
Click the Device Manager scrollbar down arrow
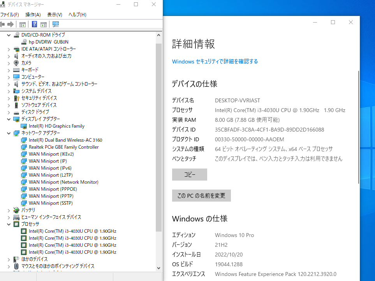[x=158, y=268]
